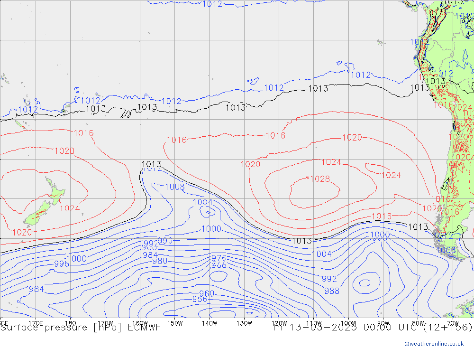Click the 'Surface pressure [hPa] ECMWF' title

click(x=81, y=328)
